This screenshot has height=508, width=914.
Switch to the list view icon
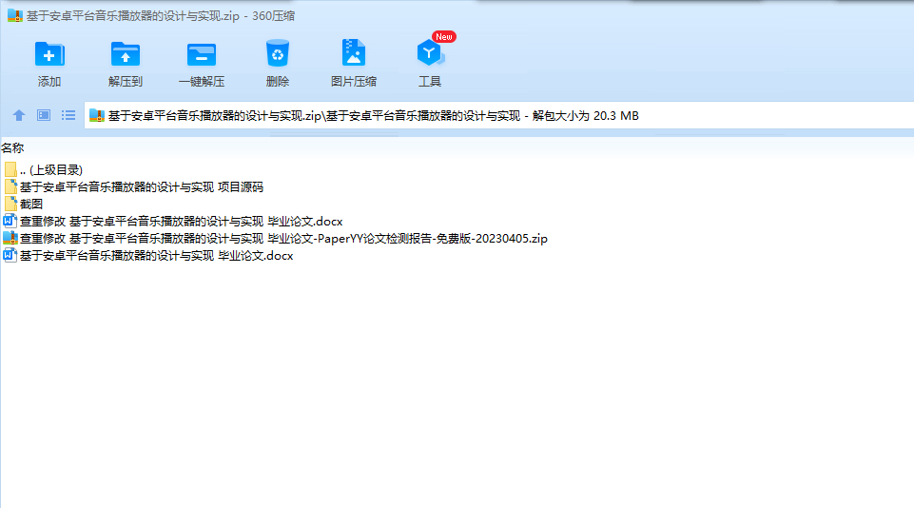point(68,115)
